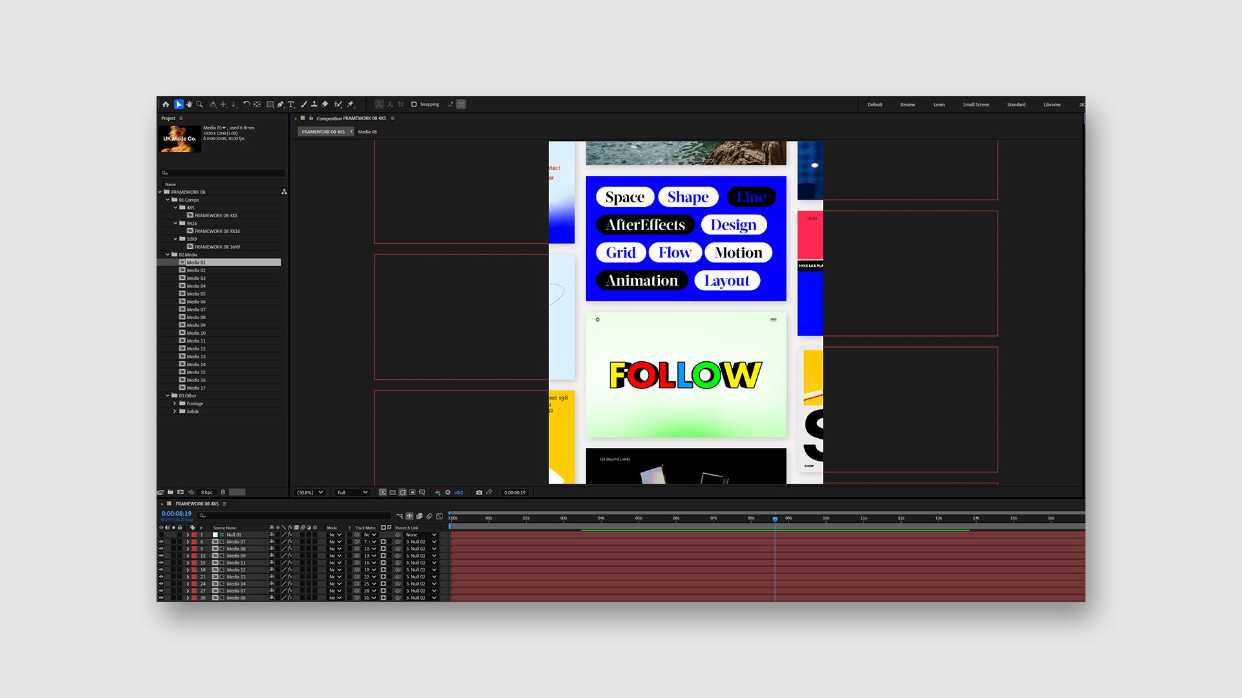Image resolution: width=1242 pixels, height=698 pixels.
Task: Toggle the composition panel lock icon
Action: [x=311, y=118]
